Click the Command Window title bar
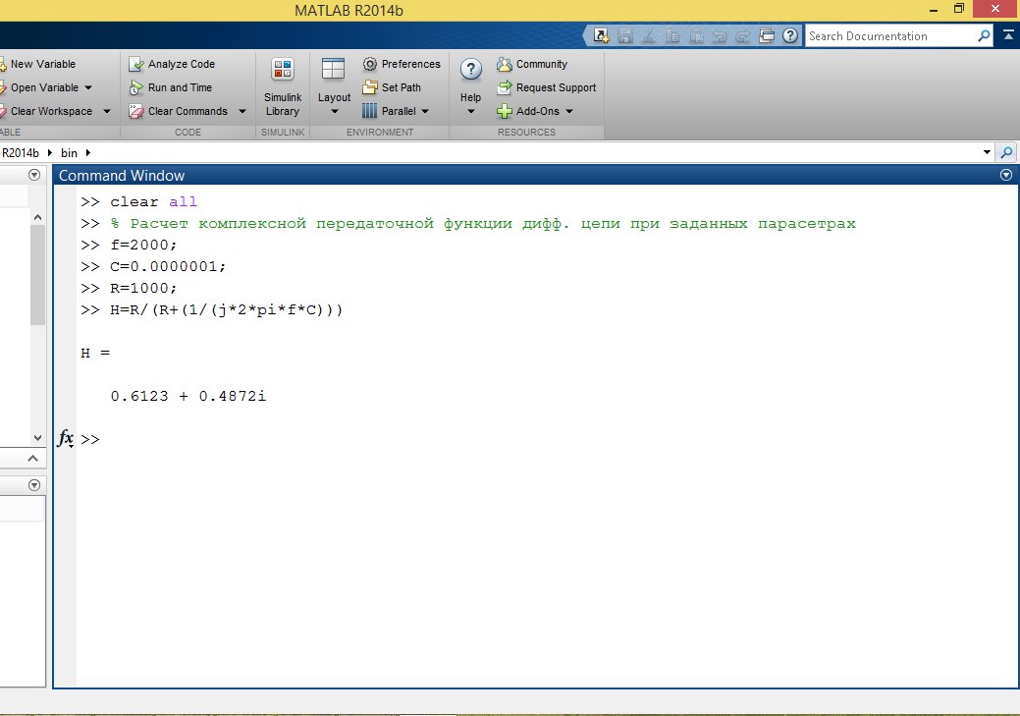 tap(535, 175)
